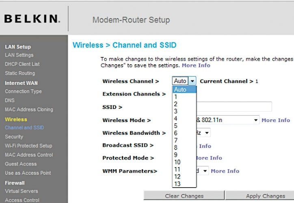This screenshot has height=203, width=294.
Task: Open Connection Type settings
Action: (24, 92)
